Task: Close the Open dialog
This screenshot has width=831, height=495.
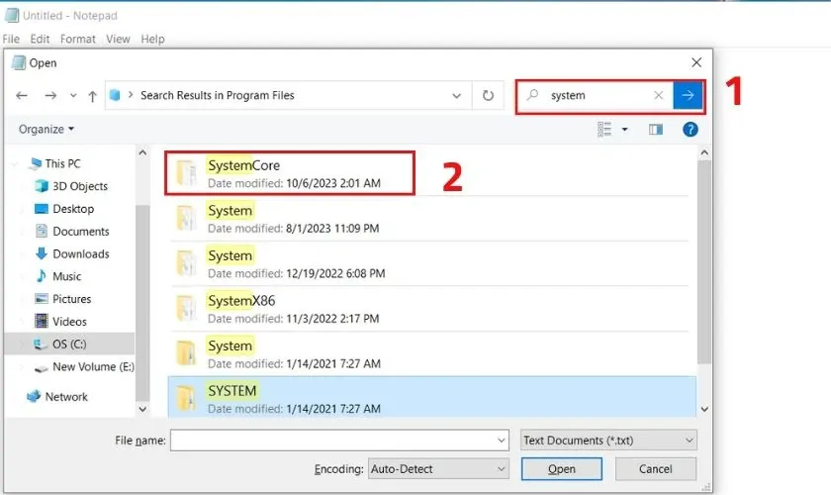Action: pyautogui.click(x=696, y=62)
